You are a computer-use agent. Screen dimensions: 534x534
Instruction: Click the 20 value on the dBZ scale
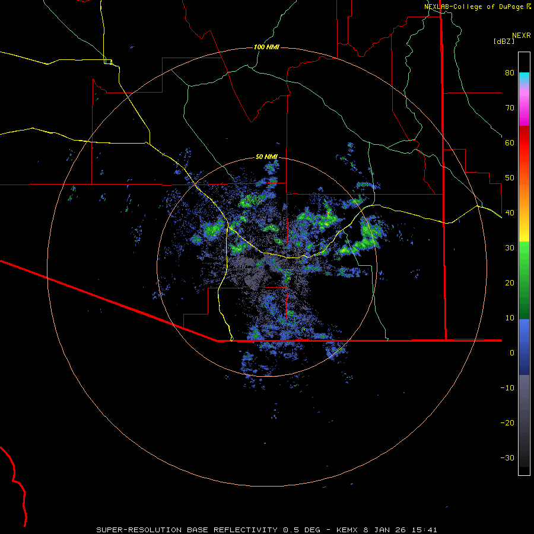point(510,283)
